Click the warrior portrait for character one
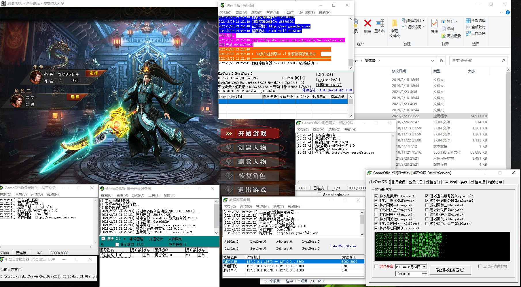Screen dimensions: 521x287 coord(36,77)
